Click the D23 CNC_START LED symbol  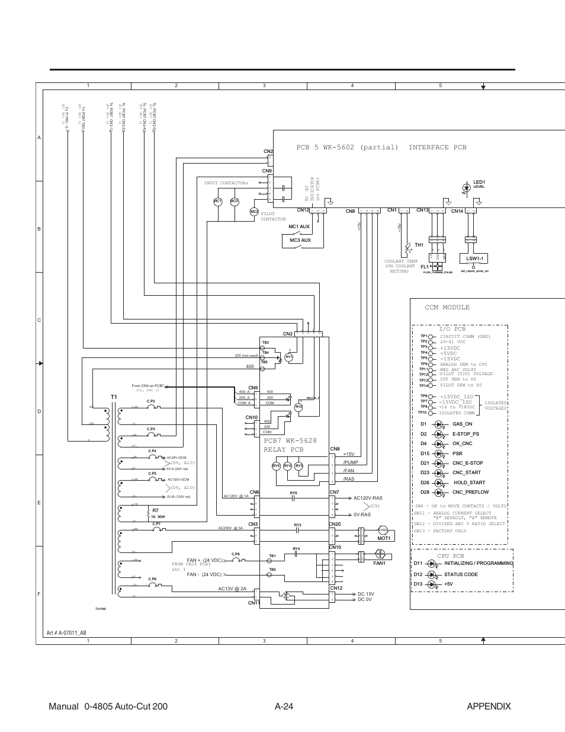[x=439, y=472]
